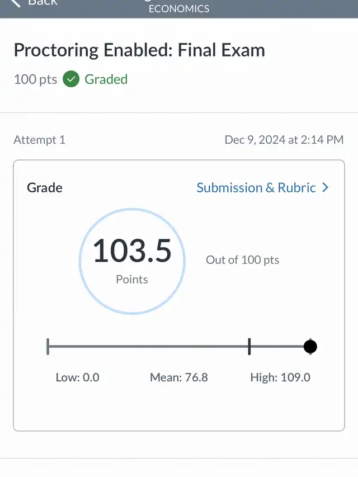The height and width of the screenshot is (477, 358).
Task: Tap the Mean: 76.8 label
Action: point(178,377)
